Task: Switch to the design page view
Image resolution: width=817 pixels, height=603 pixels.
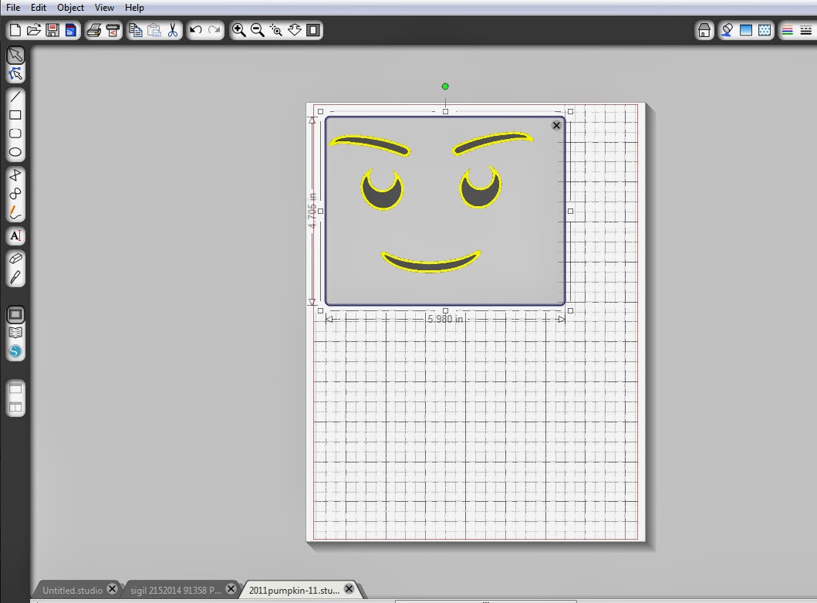Action: (15, 314)
